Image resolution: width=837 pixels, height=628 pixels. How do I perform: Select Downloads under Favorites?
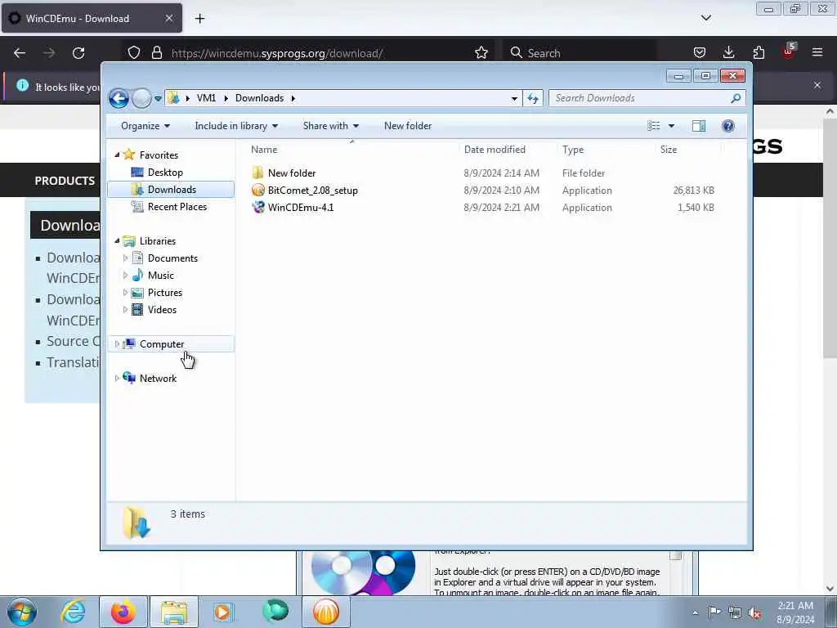coord(172,190)
